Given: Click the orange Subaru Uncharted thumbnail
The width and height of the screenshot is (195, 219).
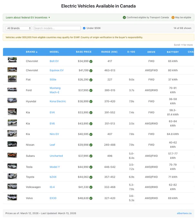Looking at the screenshot, I should tap(12, 155).
